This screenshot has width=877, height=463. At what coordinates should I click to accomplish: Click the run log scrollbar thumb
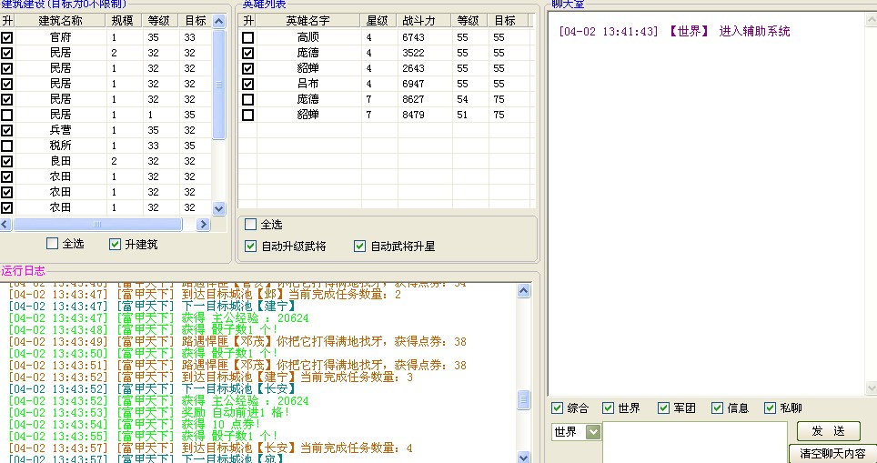tap(523, 400)
